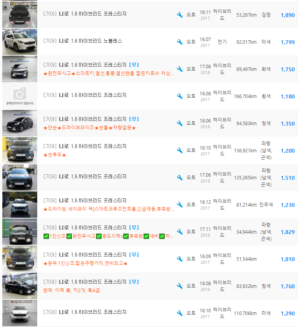Click wrench icon in 34,944km row

[179, 232]
